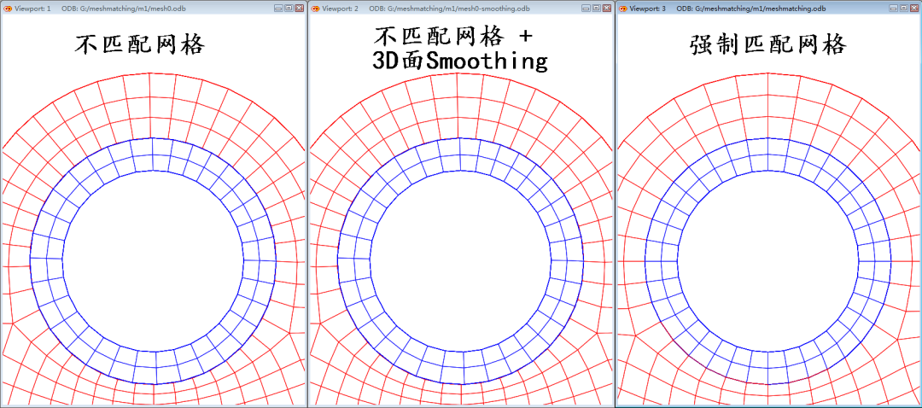Click the 强制匹配网格 annotation label
This screenshot has height=408, width=922.
[x=767, y=44]
